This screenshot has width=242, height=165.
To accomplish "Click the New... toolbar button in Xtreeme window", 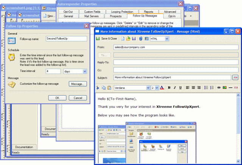I will (49, 16).
